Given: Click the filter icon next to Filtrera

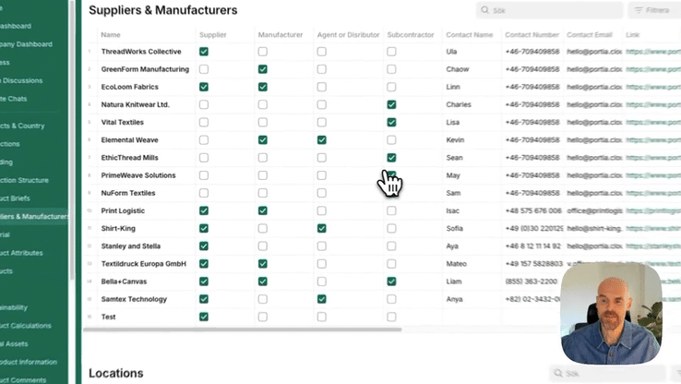Looking at the screenshot, I should pos(639,10).
